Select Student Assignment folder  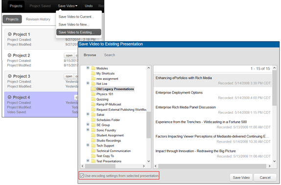[x=110, y=135]
